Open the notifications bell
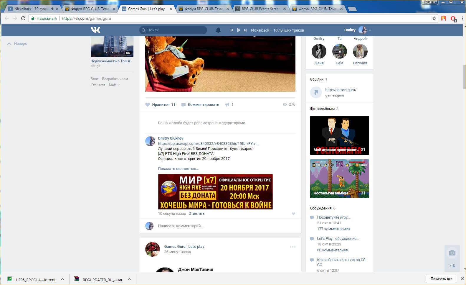This screenshot has height=285, width=466. 218,30
